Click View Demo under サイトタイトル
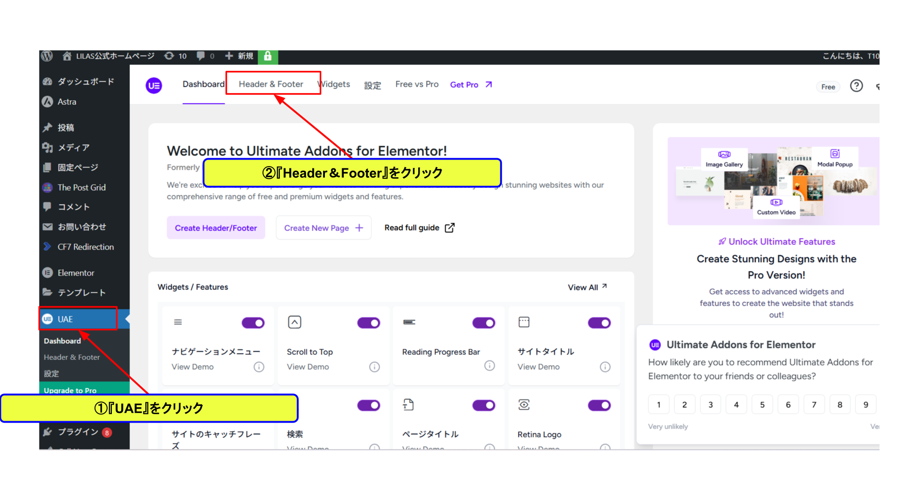This screenshot has width=919, height=501. click(x=538, y=367)
